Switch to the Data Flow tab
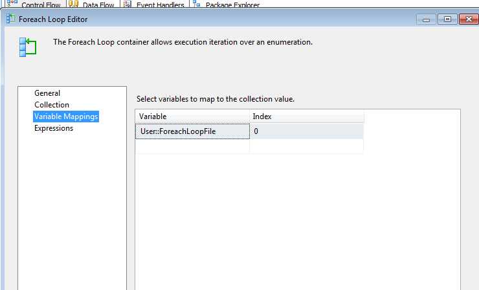Image resolution: width=479 pixels, height=290 pixels. tap(92, 4)
